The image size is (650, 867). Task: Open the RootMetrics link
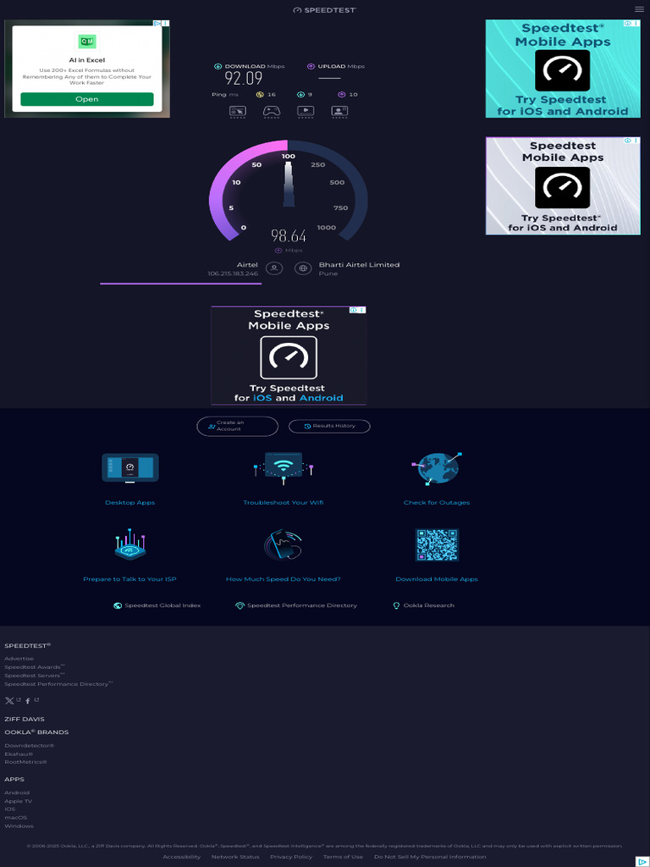25,763
